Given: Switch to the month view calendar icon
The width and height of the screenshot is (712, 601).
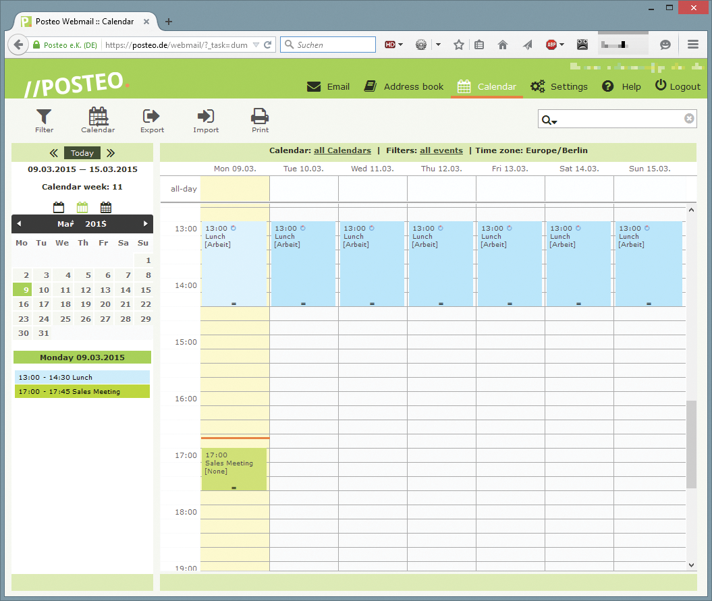Looking at the screenshot, I should tap(106, 207).
